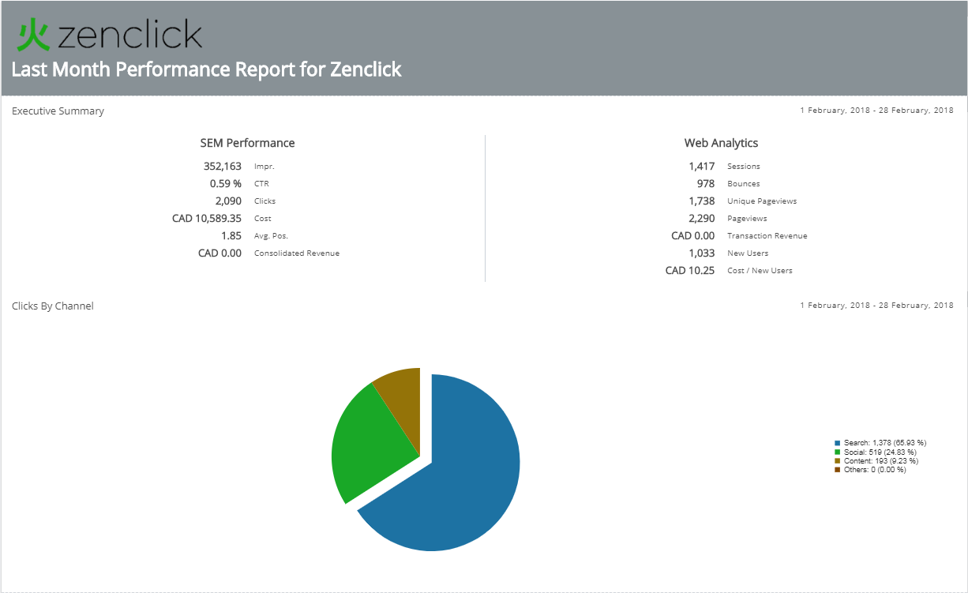The height and width of the screenshot is (593, 968).
Task: Click the Impr. metric label
Action: [x=265, y=167]
